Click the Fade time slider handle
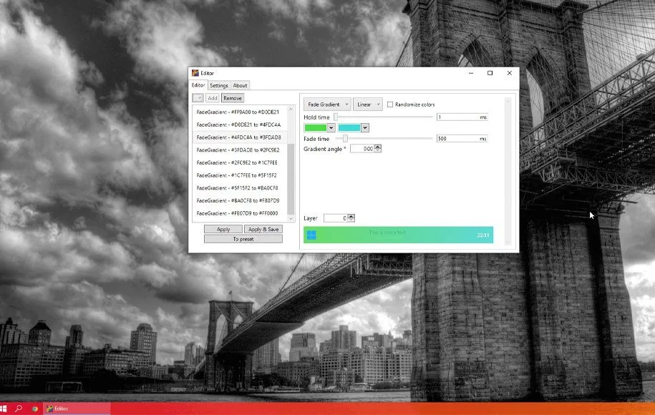Viewport: 655px width, 415px height. pos(345,138)
